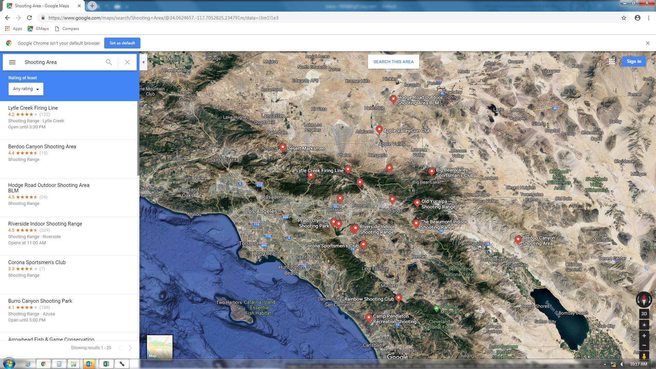Click the compass reset bearing icon
Viewport: 656px width, 369px height.
click(x=644, y=300)
